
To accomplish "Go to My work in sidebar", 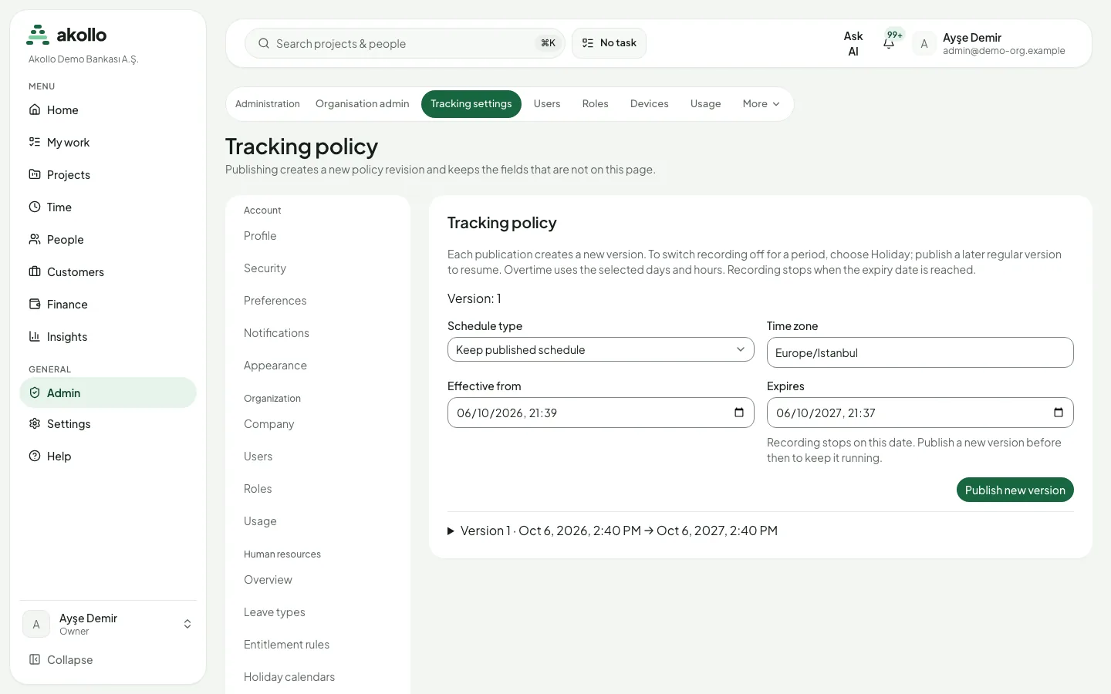I will point(108,143).
